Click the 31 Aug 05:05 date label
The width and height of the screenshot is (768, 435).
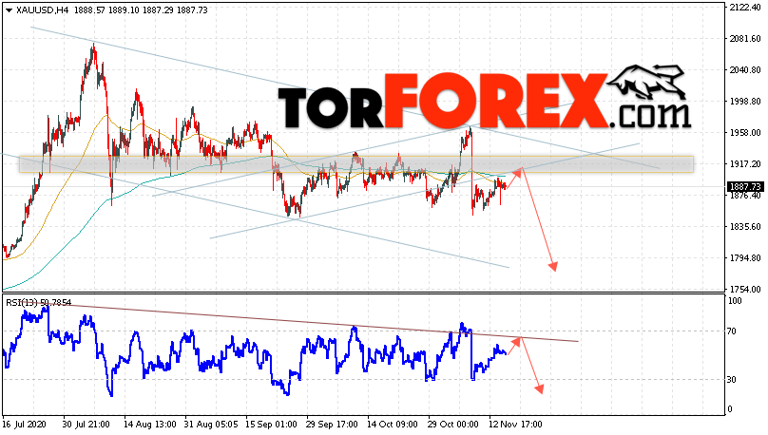pos(211,424)
